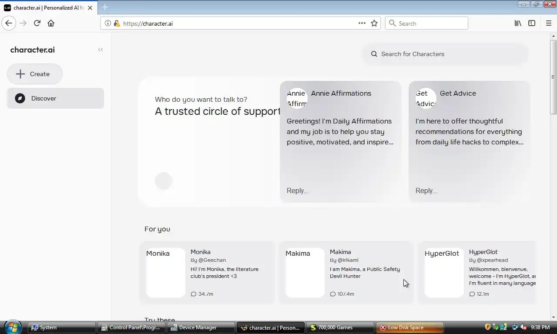Click the Makima avatar image
This screenshot has width=557, height=334.
pos(305,273)
